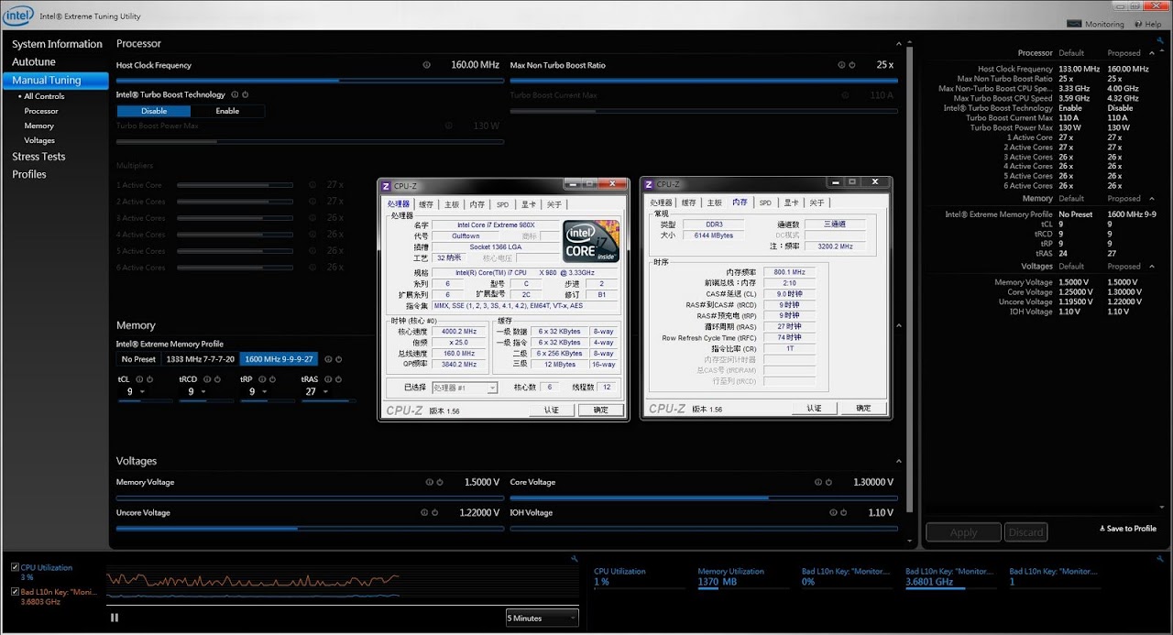The image size is (1173, 635).
Task: Collapse the Processor section
Action: (899, 44)
